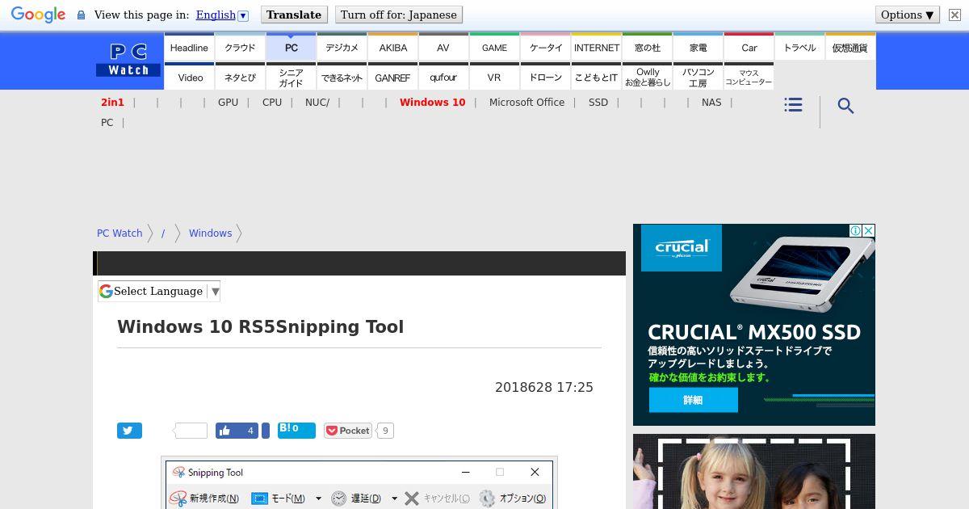Open the GANREF navigation tab
The width and height of the screenshot is (969, 509).
pos(392,77)
